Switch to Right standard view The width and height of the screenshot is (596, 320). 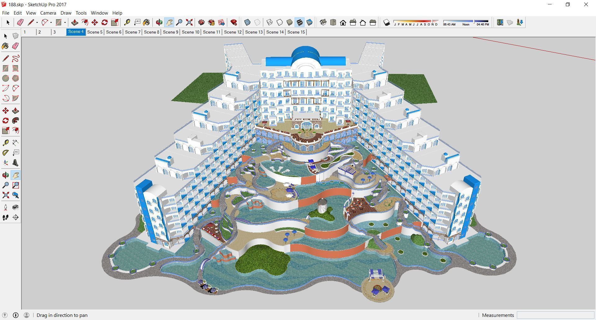click(353, 22)
